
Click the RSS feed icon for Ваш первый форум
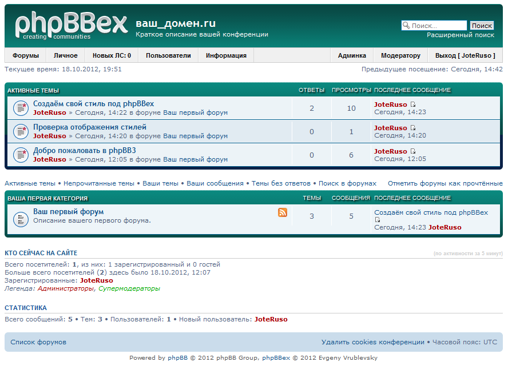point(283,212)
